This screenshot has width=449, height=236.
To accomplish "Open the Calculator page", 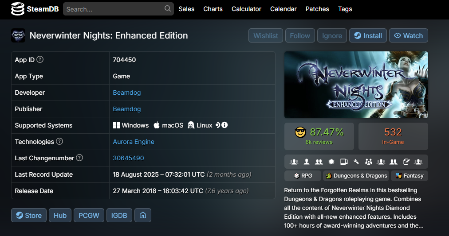I will click(246, 9).
